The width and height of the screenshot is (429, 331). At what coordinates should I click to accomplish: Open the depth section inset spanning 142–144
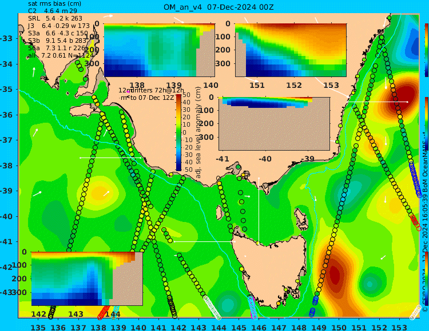point(87,278)
